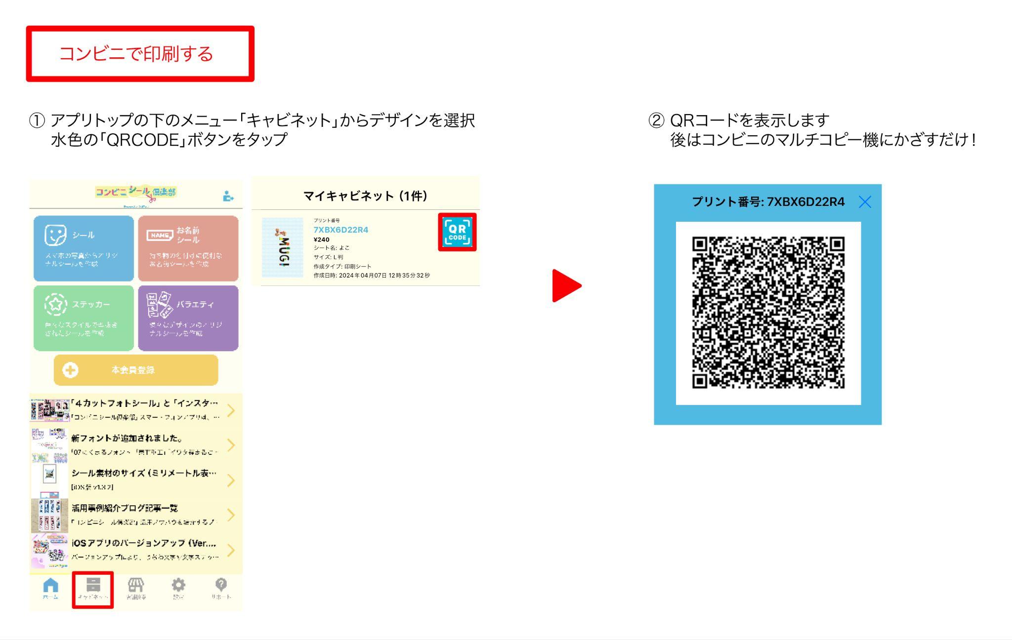1012x640 pixels.
Task: Expand the 新フォントが追加されました chevron
Action: (230, 445)
